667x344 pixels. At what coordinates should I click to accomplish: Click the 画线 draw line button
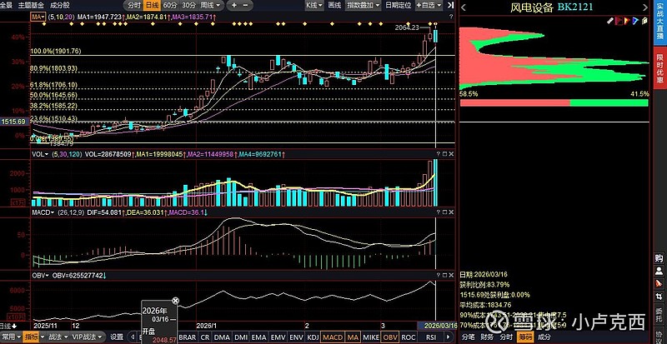pos(334,6)
